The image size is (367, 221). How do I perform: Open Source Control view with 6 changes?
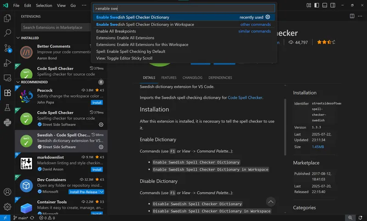pyautogui.click(x=7, y=48)
